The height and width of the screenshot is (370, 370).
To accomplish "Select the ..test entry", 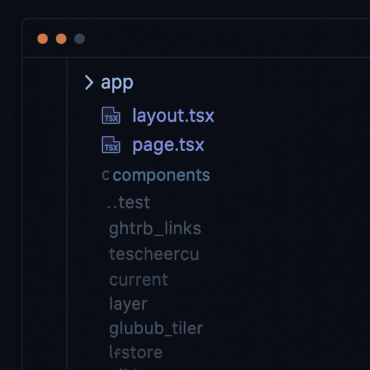I will (129, 202).
